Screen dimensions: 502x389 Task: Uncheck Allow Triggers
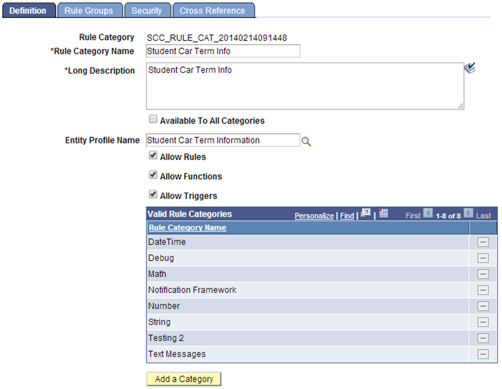coord(153,195)
